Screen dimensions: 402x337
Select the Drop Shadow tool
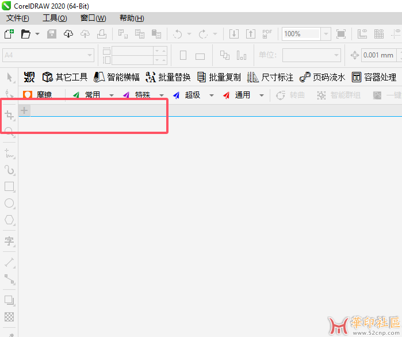point(9,300)
